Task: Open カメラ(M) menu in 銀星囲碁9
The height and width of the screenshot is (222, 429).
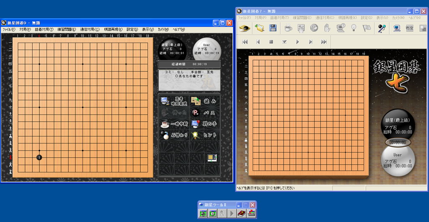Action: click(163, 30)
